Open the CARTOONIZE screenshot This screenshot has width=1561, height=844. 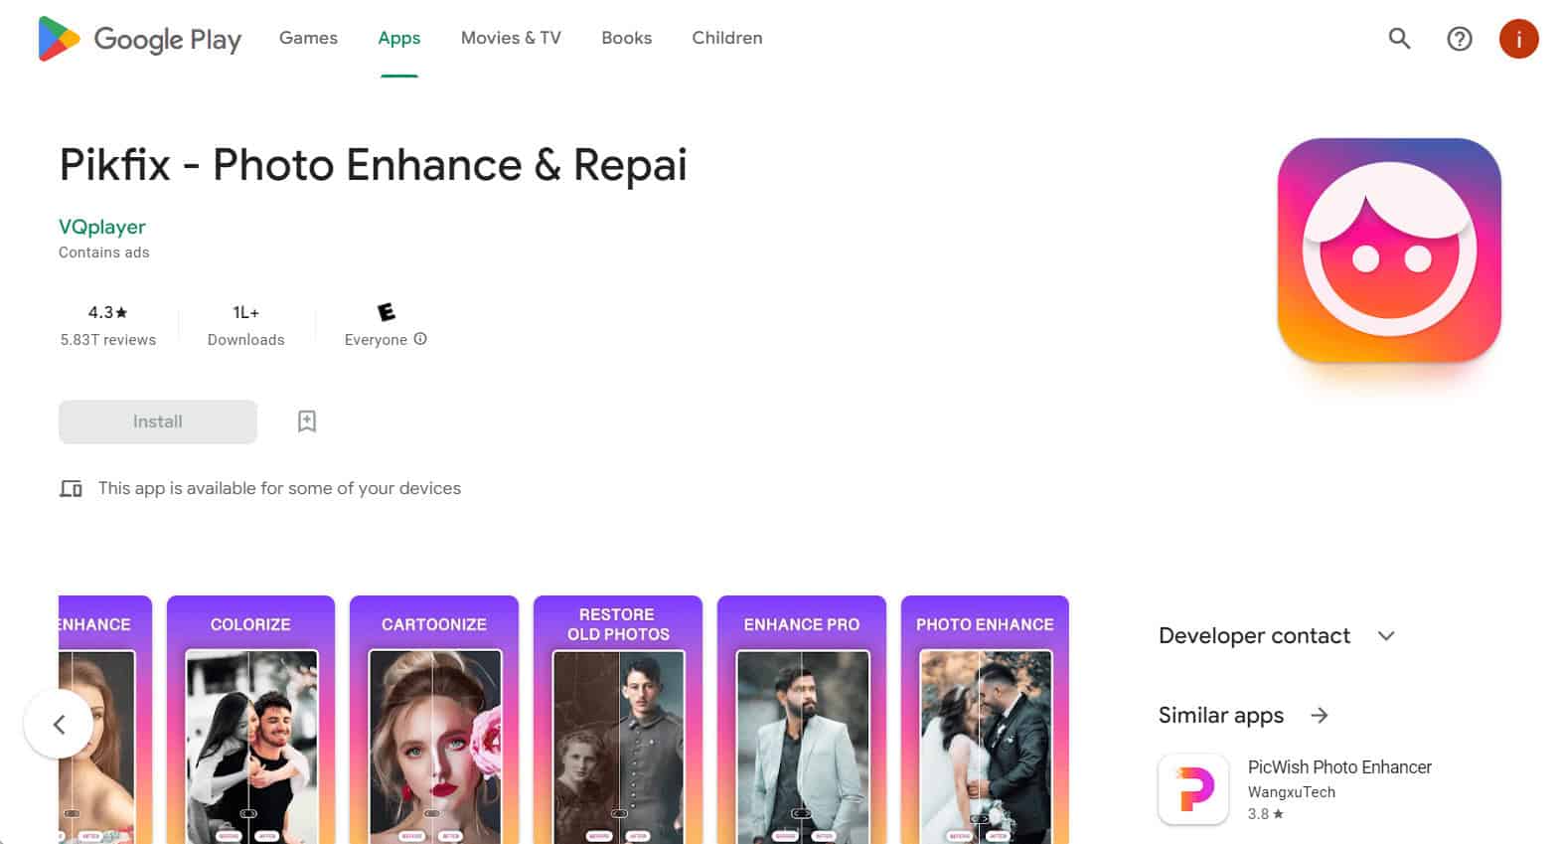coord(434,720)
